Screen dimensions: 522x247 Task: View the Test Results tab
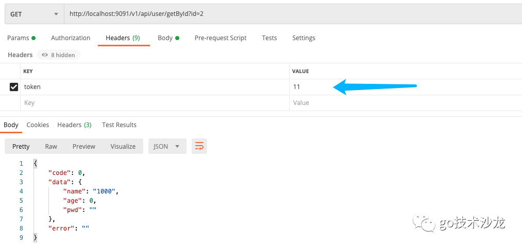119,125
